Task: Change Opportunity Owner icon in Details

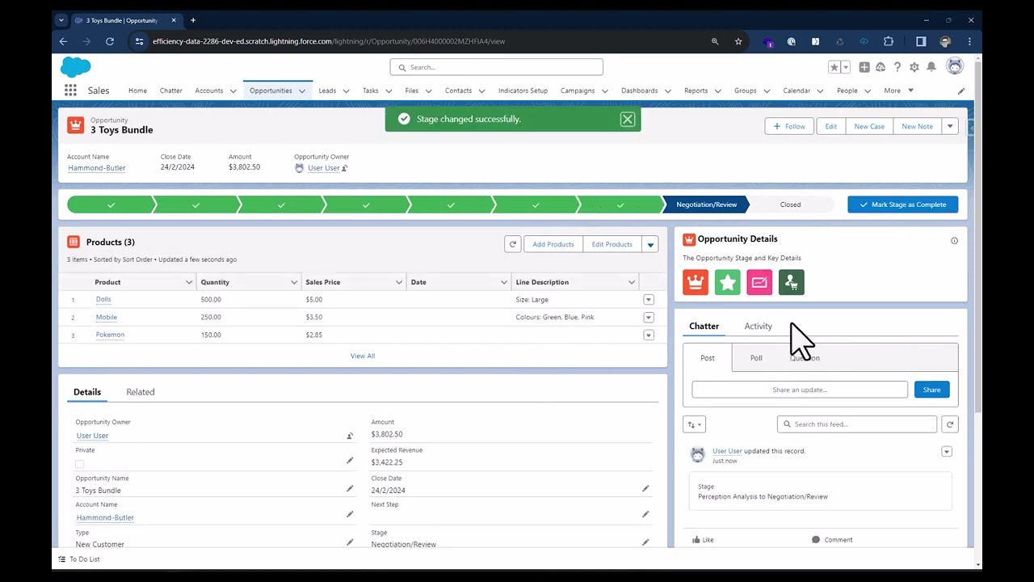Action: click(x=350, y=436)
